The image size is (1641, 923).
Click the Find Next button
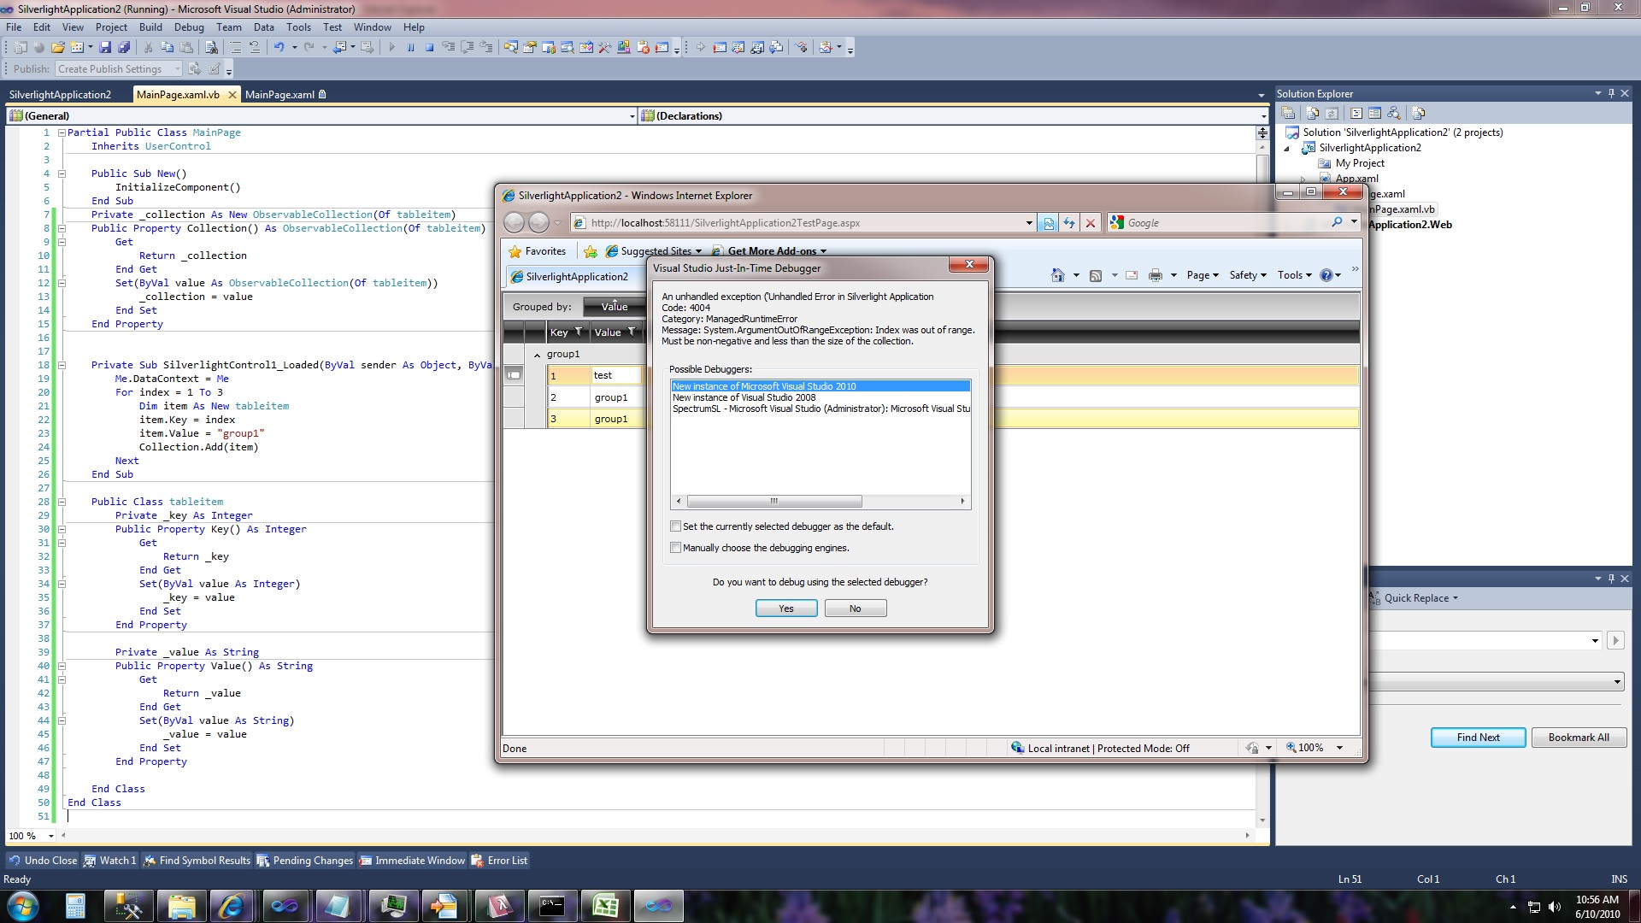click(x=1478, y=738)
